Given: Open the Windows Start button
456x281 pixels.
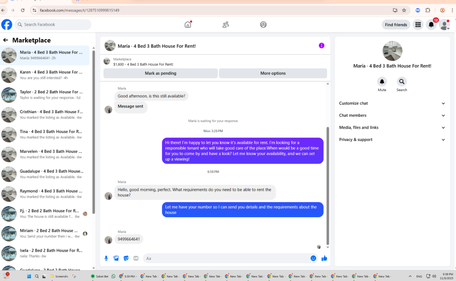Looking at the screenshot, I should point(29,276).
